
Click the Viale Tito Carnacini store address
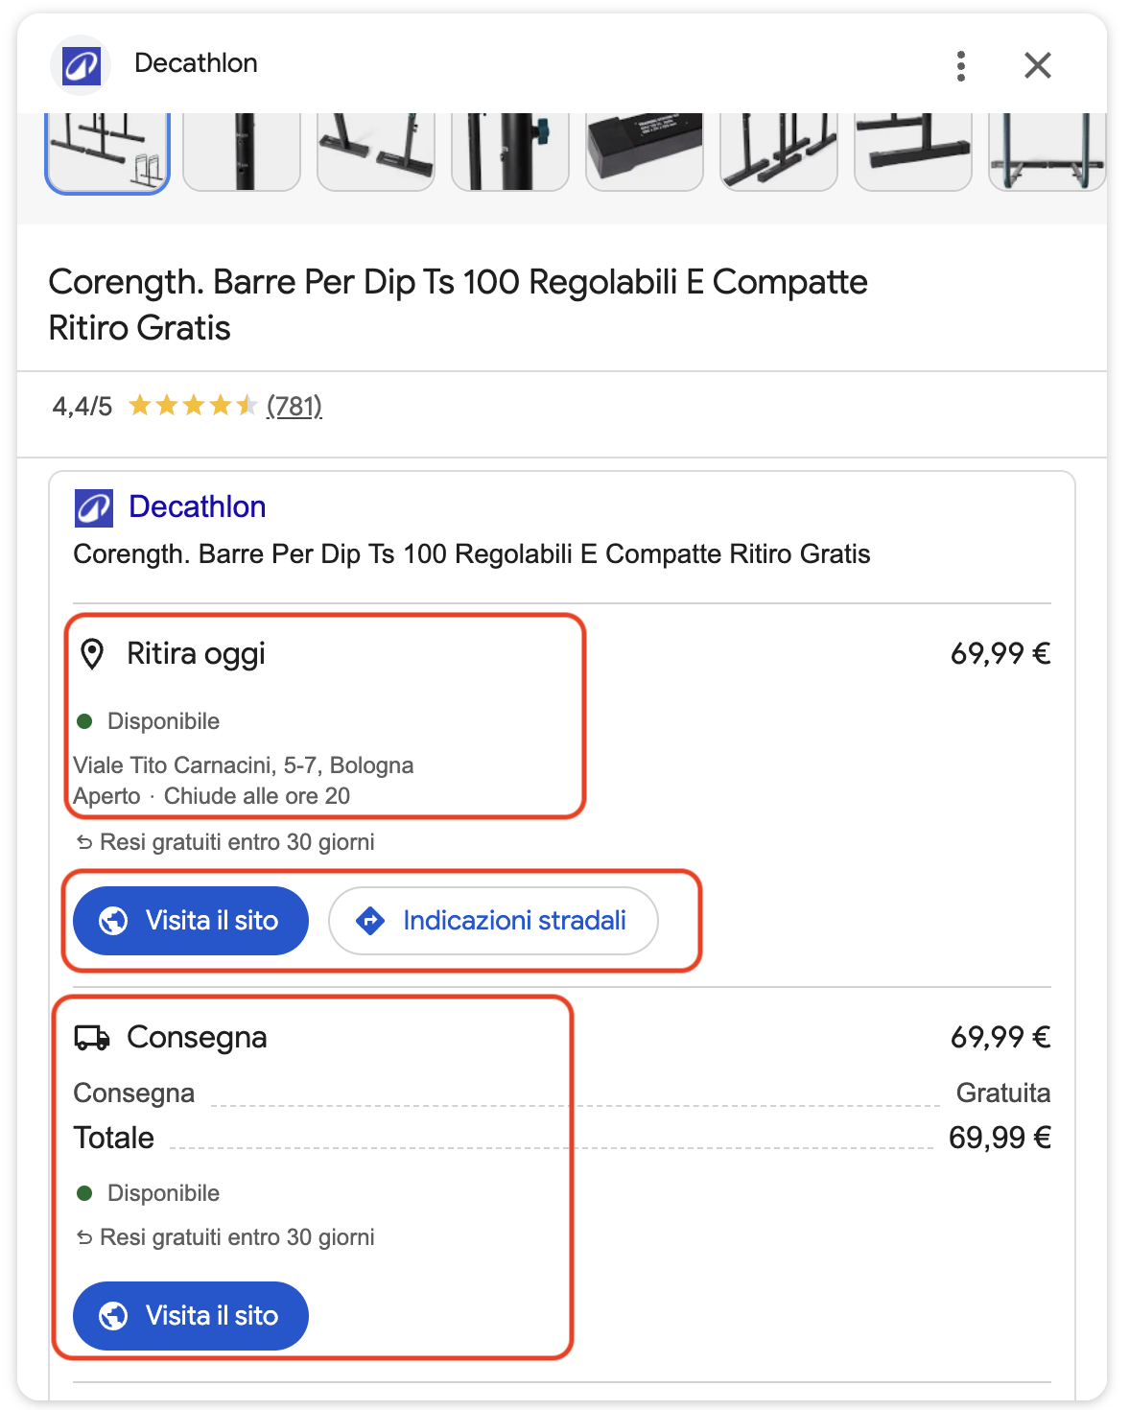click(x=244, y=765)
